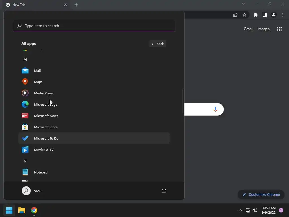Screen dimensions: 289x217
Task: Open the Gmail link
Action: tap(248, 29)
